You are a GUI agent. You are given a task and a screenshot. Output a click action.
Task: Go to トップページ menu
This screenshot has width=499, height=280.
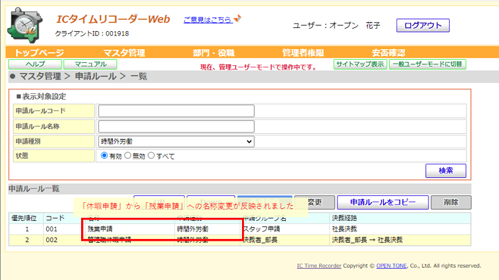click(39, 53)
